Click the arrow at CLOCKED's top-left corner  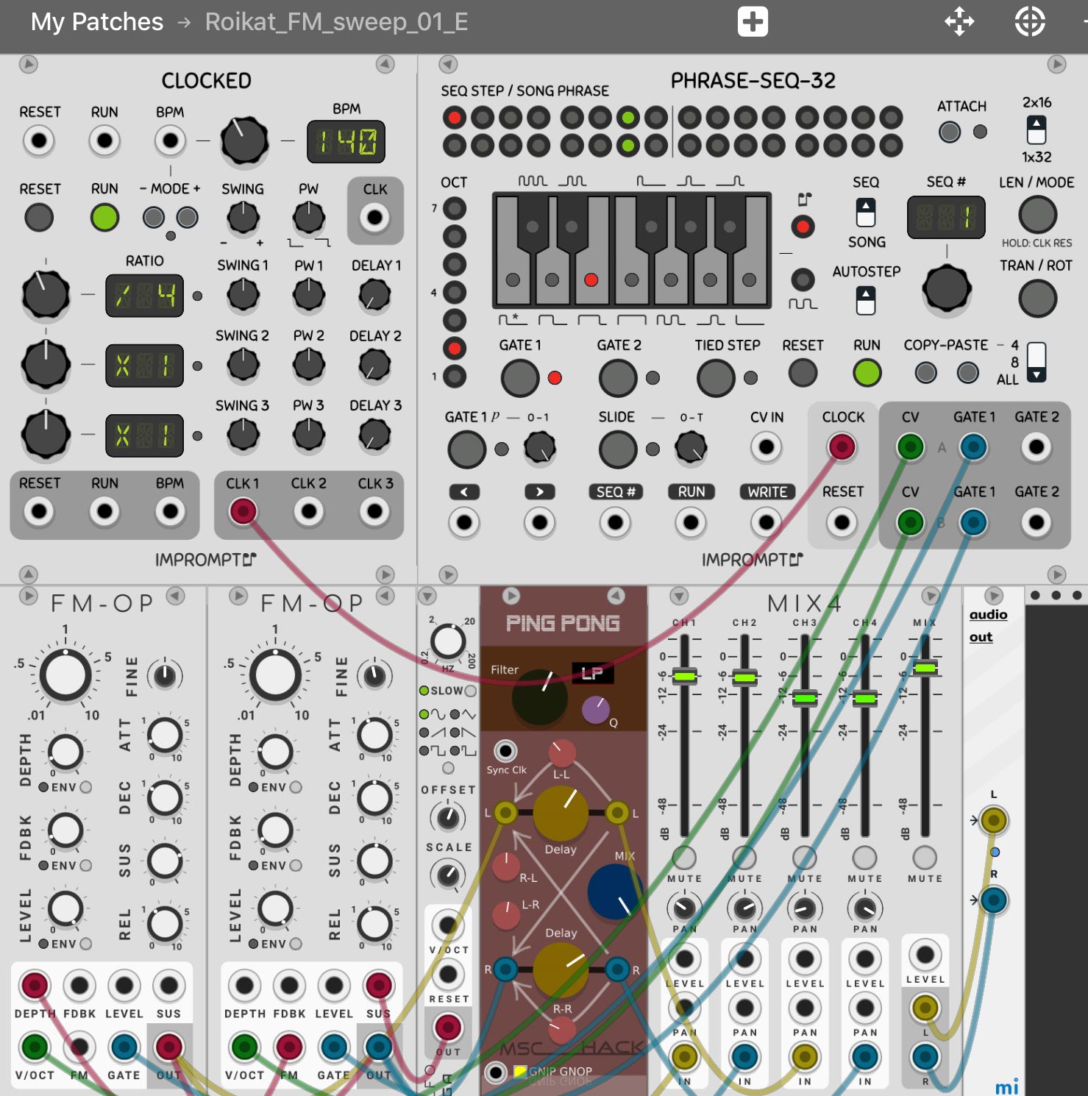tap(28, 64)
